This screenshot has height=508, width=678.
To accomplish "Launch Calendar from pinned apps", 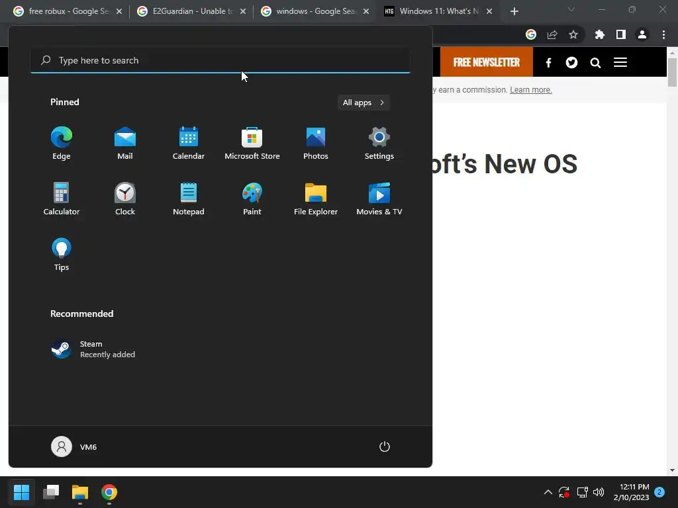I will point(189,144).
